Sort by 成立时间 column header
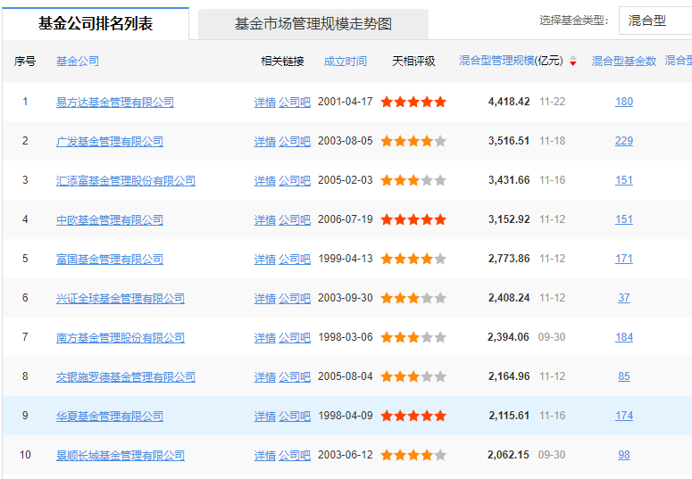The image size is (692, 479). click(346, 62)
